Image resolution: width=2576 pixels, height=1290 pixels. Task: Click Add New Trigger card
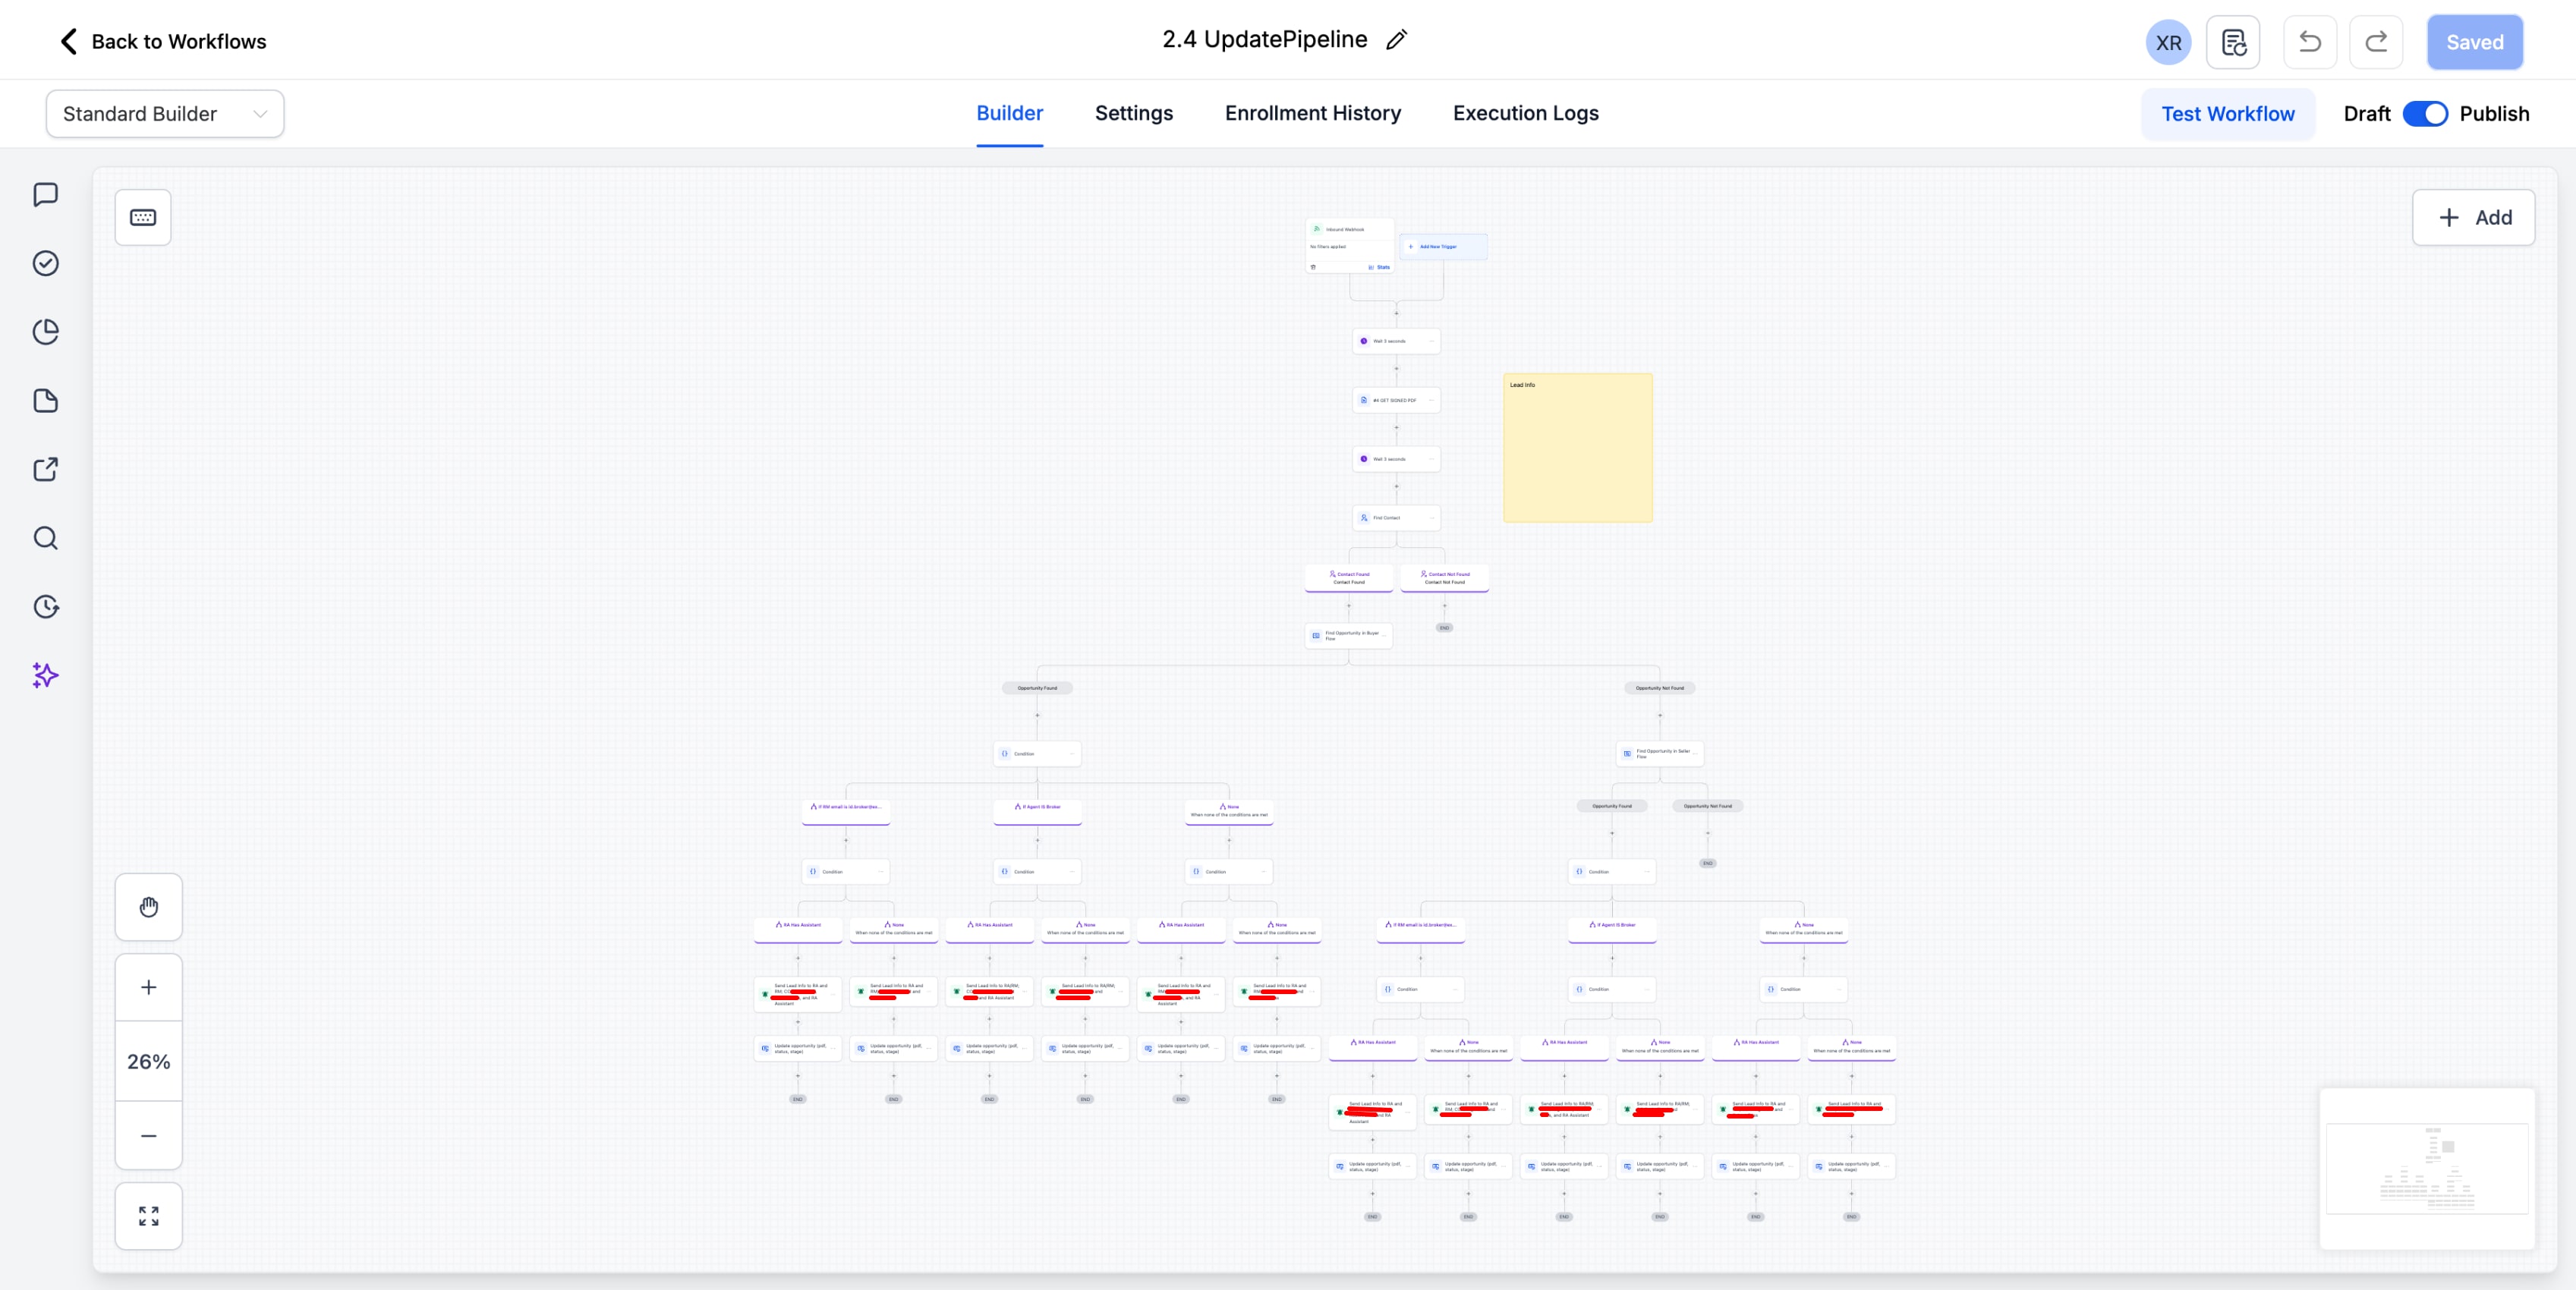(x=1443, y=246)
